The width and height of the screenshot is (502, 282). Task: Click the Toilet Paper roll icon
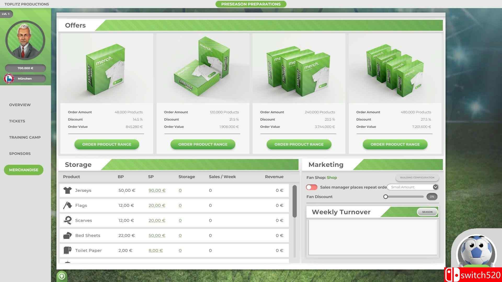pos(67,250)
